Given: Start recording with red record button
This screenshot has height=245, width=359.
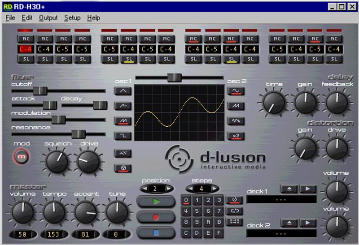Looking at the screenshot, I should pos(156,217).
